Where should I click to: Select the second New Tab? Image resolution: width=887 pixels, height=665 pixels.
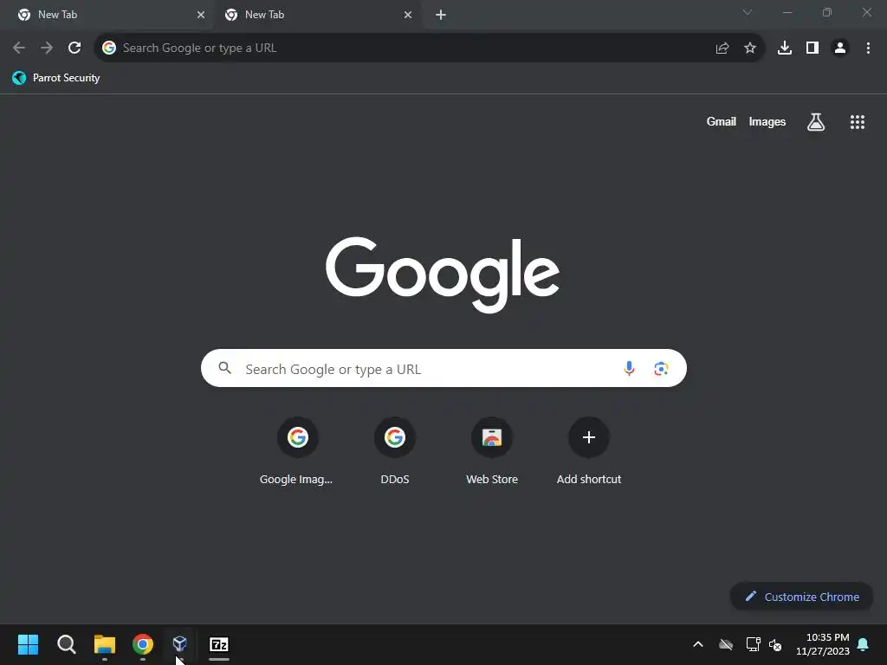317,15
